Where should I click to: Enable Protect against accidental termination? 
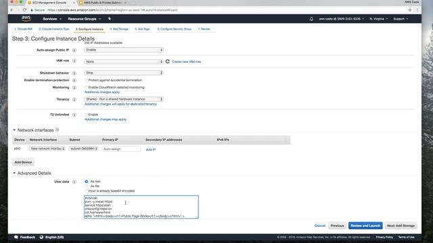86,80
